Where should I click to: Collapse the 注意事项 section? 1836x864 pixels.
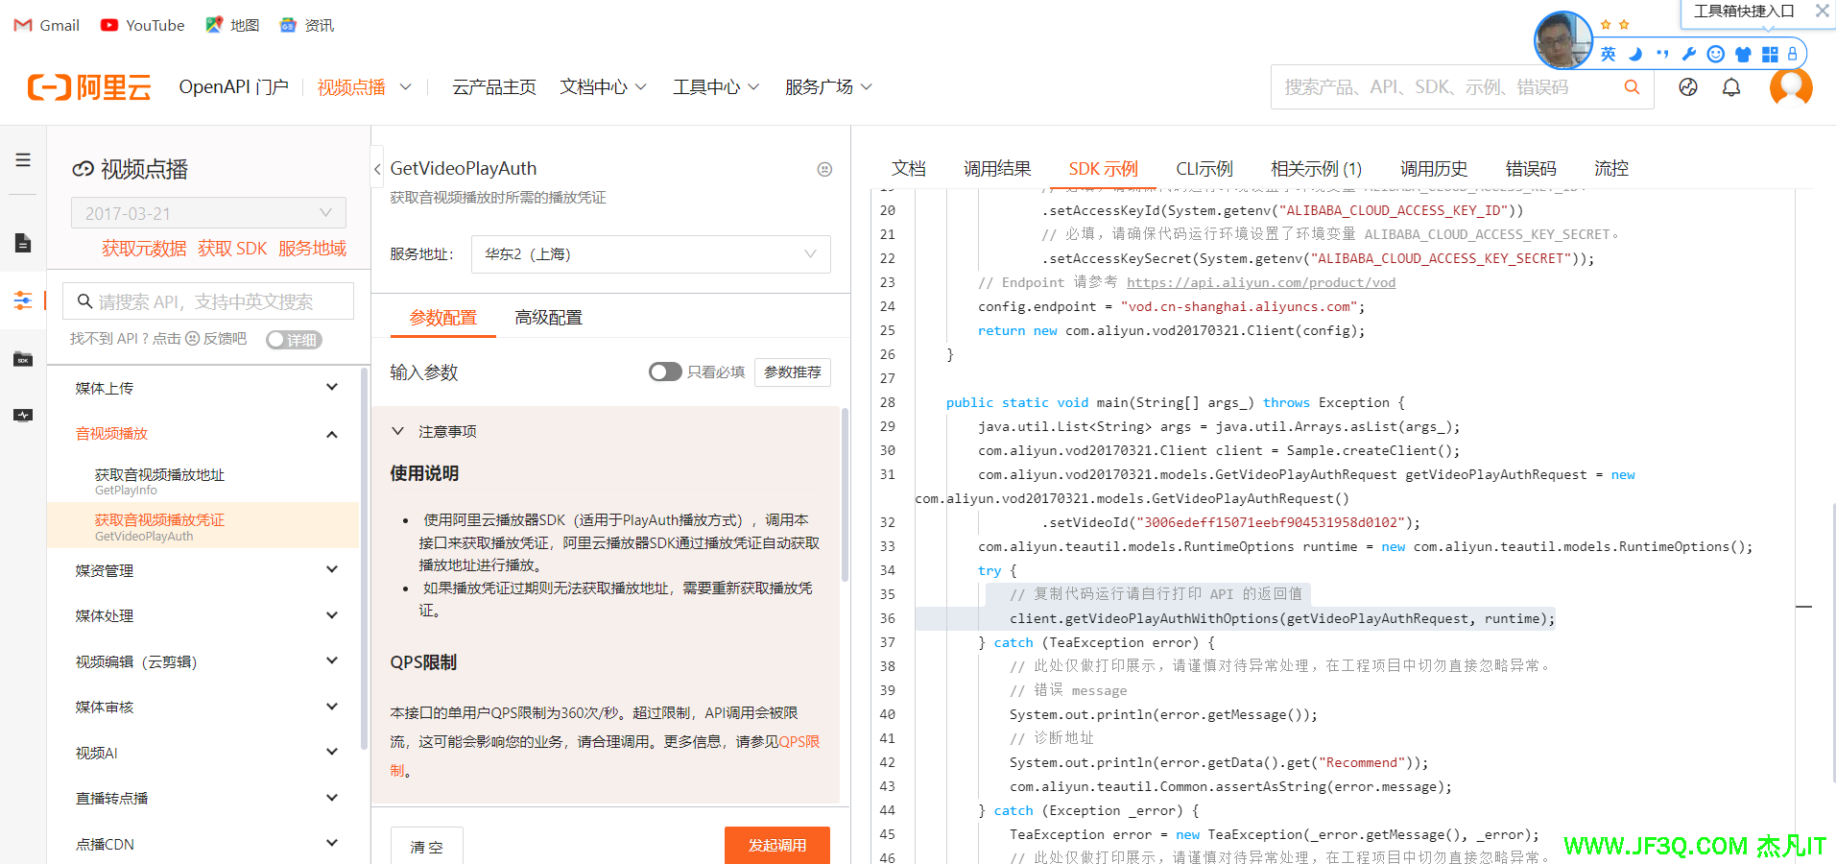click(x=397, y=432)
